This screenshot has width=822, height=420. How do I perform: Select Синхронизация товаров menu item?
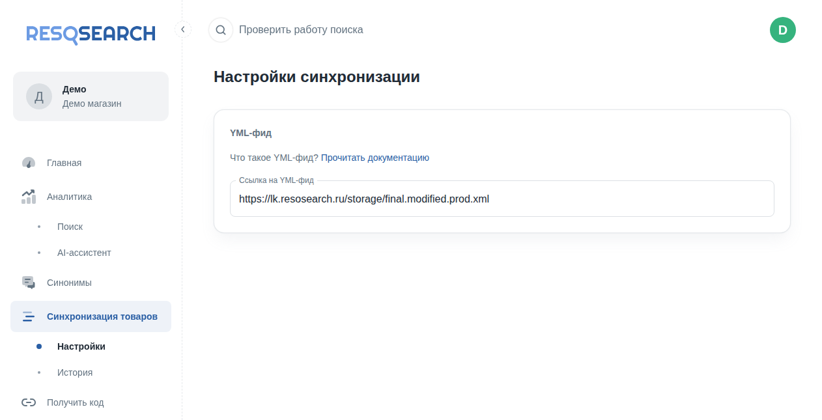[91, 316]
